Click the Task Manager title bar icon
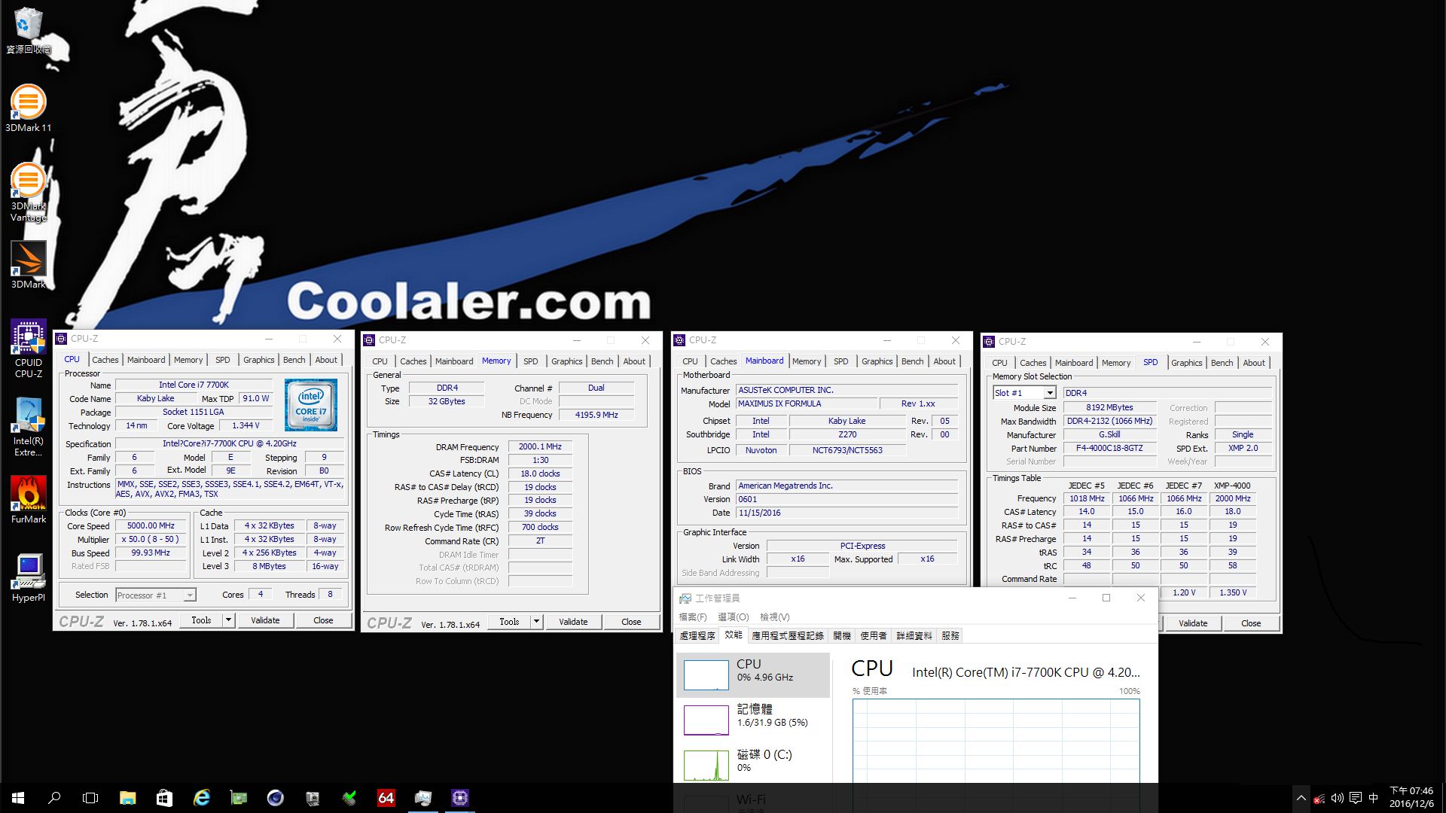The width and height of the screenshot is (1446, 813). pos(685,598)
